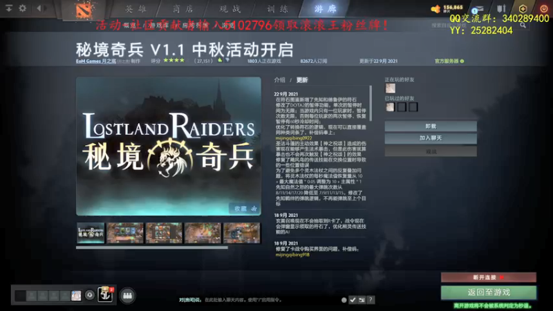553x311 pixels.
Task: Click the mijingqibing0922 compensation code
Action: tap(293, 138)
